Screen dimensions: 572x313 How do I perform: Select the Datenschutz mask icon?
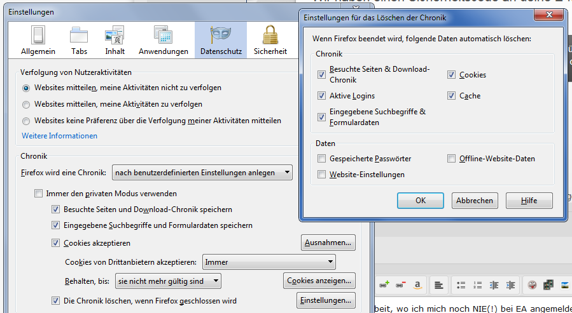[x=221, y=34]
